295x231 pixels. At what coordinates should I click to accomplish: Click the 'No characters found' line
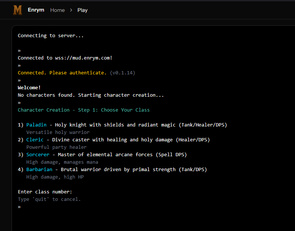[91, 95]
